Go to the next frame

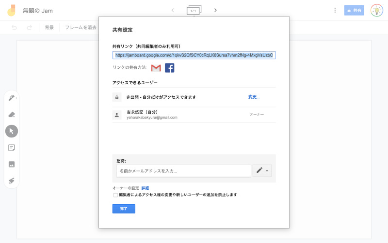[x=215, y=10]
